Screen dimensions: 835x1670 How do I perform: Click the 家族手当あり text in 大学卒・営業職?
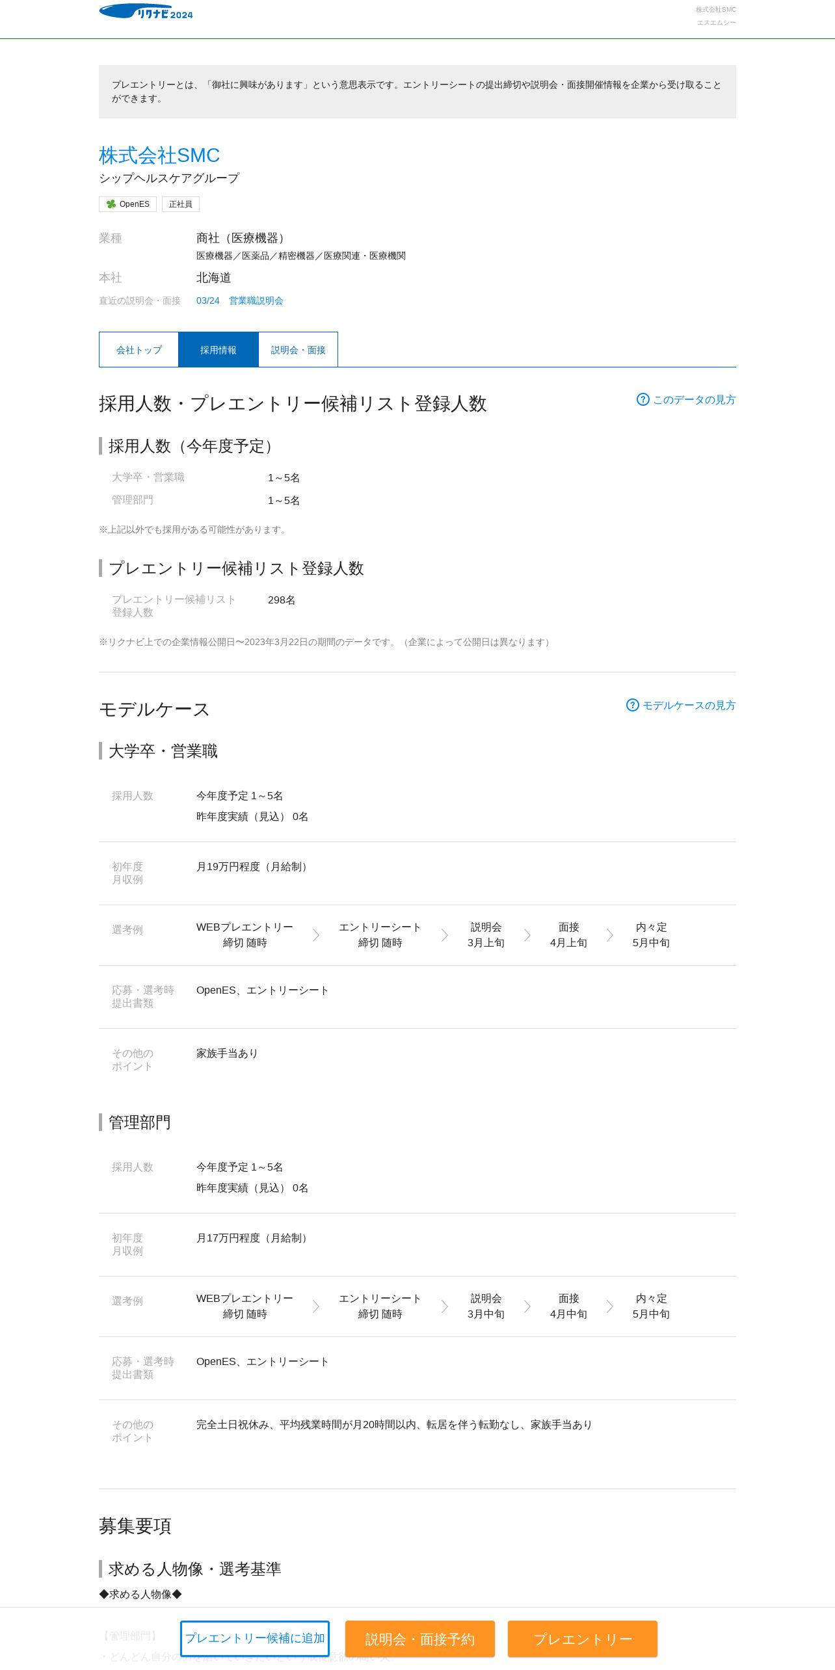(x=227, y=1053)
